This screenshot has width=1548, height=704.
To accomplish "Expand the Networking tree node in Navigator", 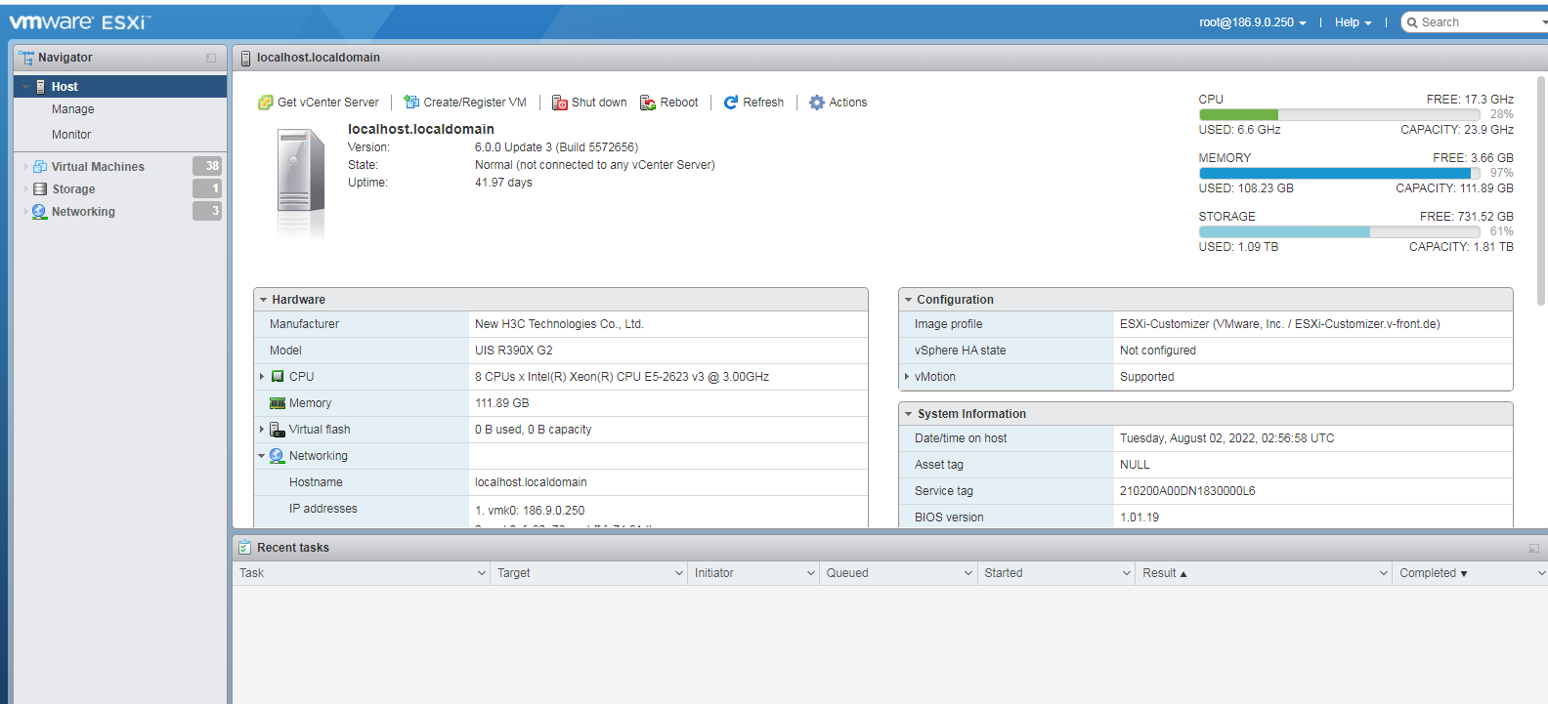I will point(25,212).
